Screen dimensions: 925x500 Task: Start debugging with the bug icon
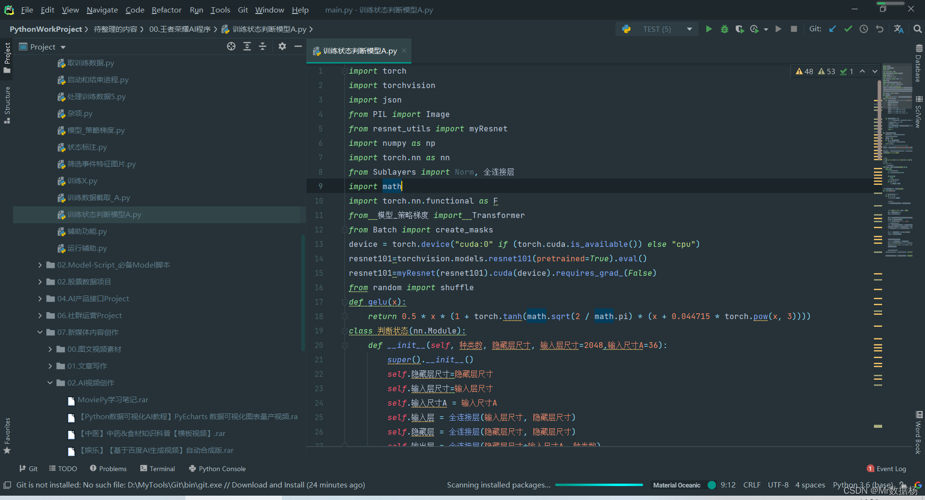point(724,29)
